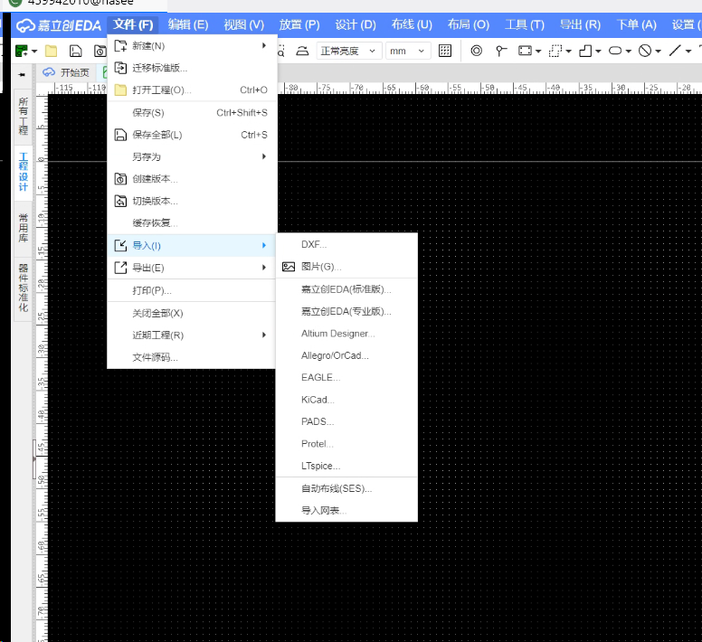This screenshot has height=642, width=702.
Task: Select the solid rectangle region tool
Action: pyautogui.click(x=525, y=51)
